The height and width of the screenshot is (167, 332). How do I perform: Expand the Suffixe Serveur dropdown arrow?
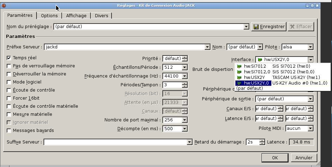[190, 142]
